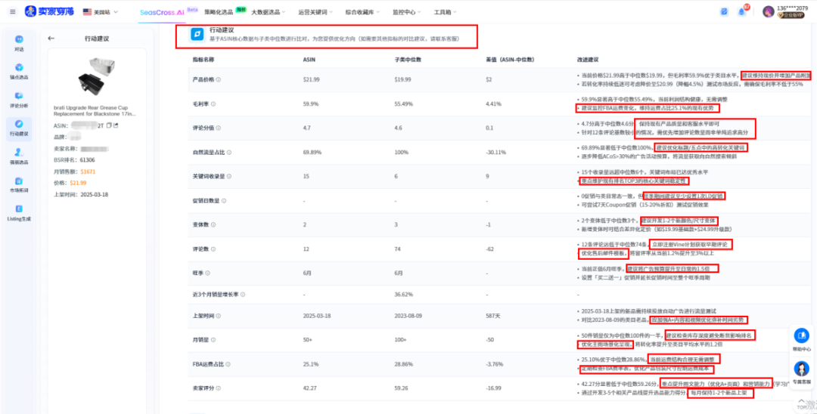Show info for 产品价格
Viewport: 817px width, 414px height.
(219, 79)
